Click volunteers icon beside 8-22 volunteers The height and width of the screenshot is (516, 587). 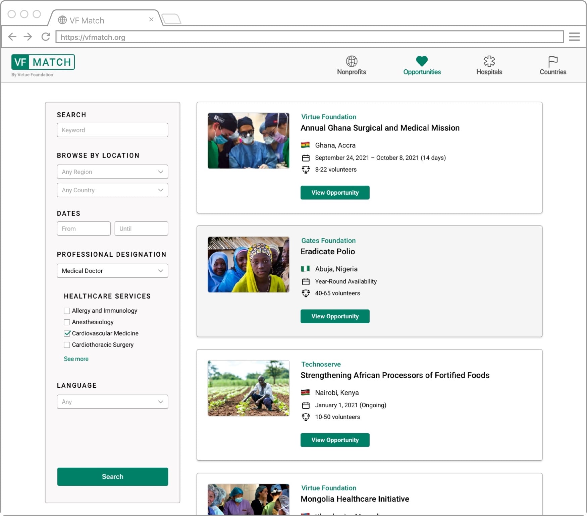[306, 170]
